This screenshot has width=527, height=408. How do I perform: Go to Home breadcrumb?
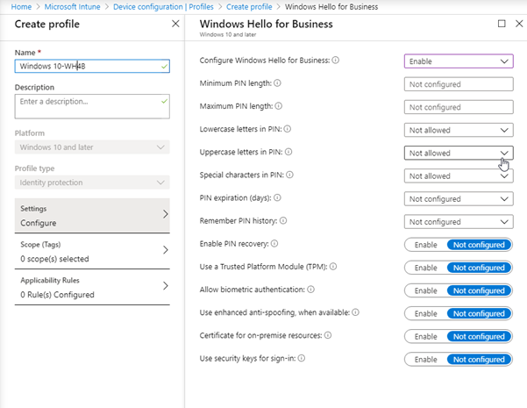click(x=21, y=7)
